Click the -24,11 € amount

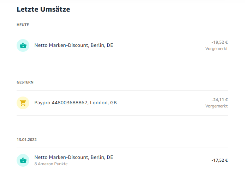click(x=220, y=100)
